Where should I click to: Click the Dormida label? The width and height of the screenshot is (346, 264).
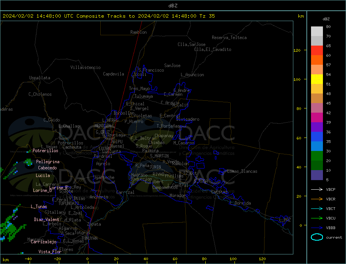(x=243, y=203)
